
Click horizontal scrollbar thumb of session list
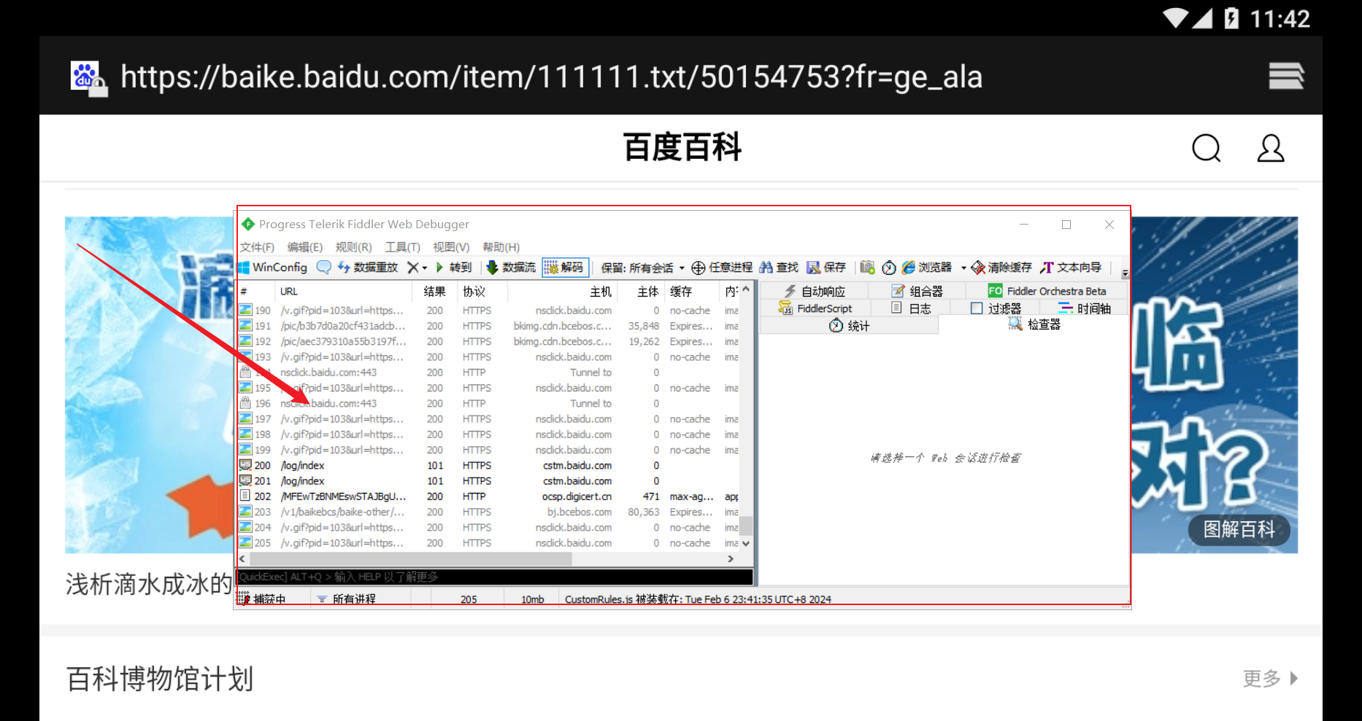(411, 559)
